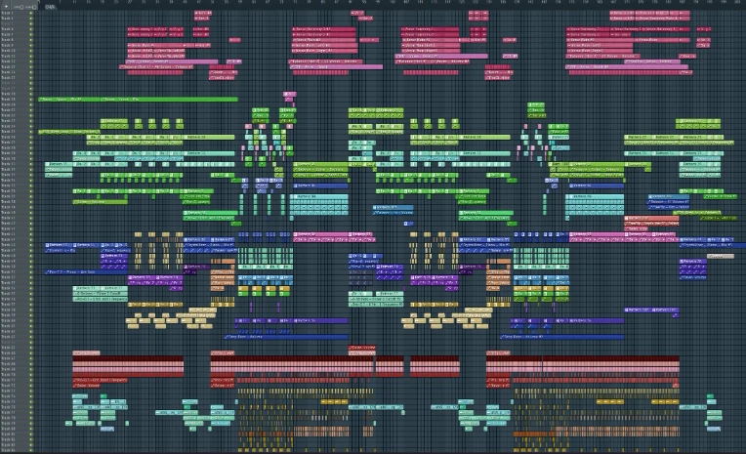
Task: Select the second green Bass clip on Track 19
Action: (x=169, y=100)
